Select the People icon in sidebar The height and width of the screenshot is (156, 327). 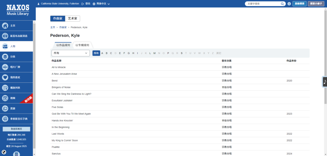[x=5, y=46]
